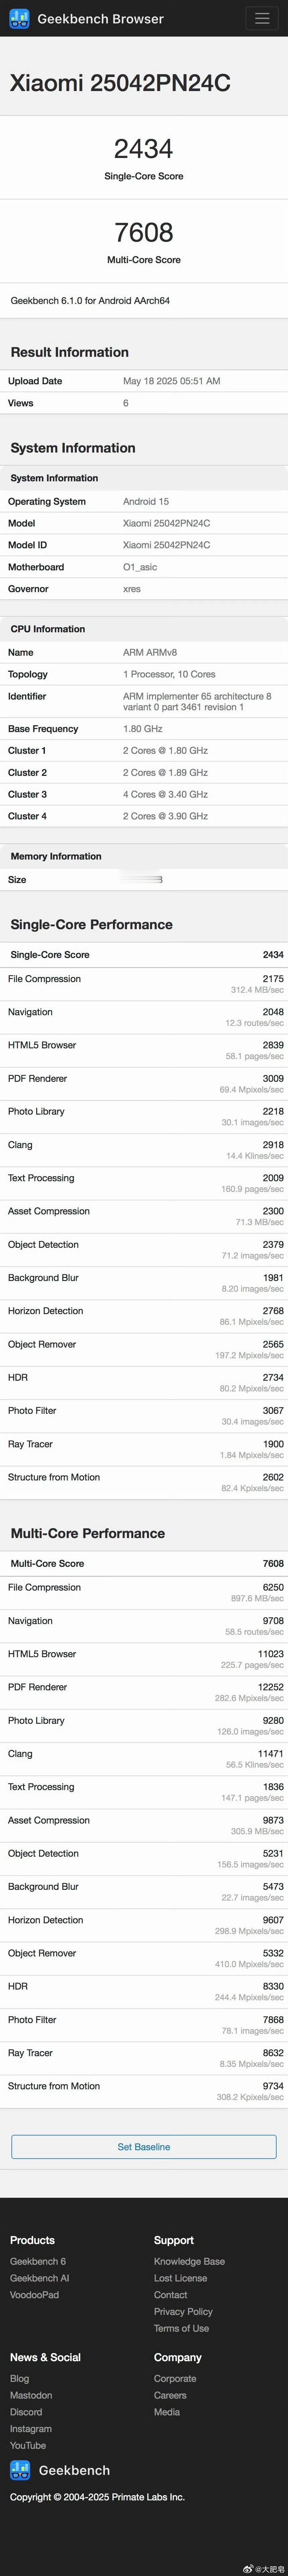Click the Geekbench logo icon in header
Viewport: 288px width, 2576px height.
(19, 19)
